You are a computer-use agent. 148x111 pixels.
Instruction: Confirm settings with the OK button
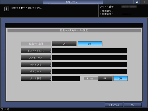pos(133,105)
